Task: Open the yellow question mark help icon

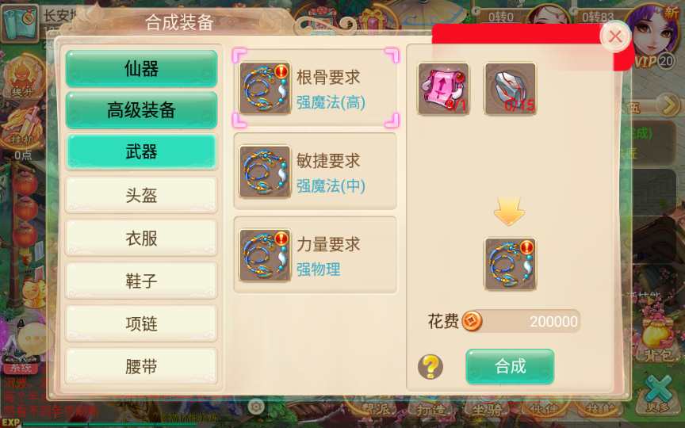Action: point(431,366)
